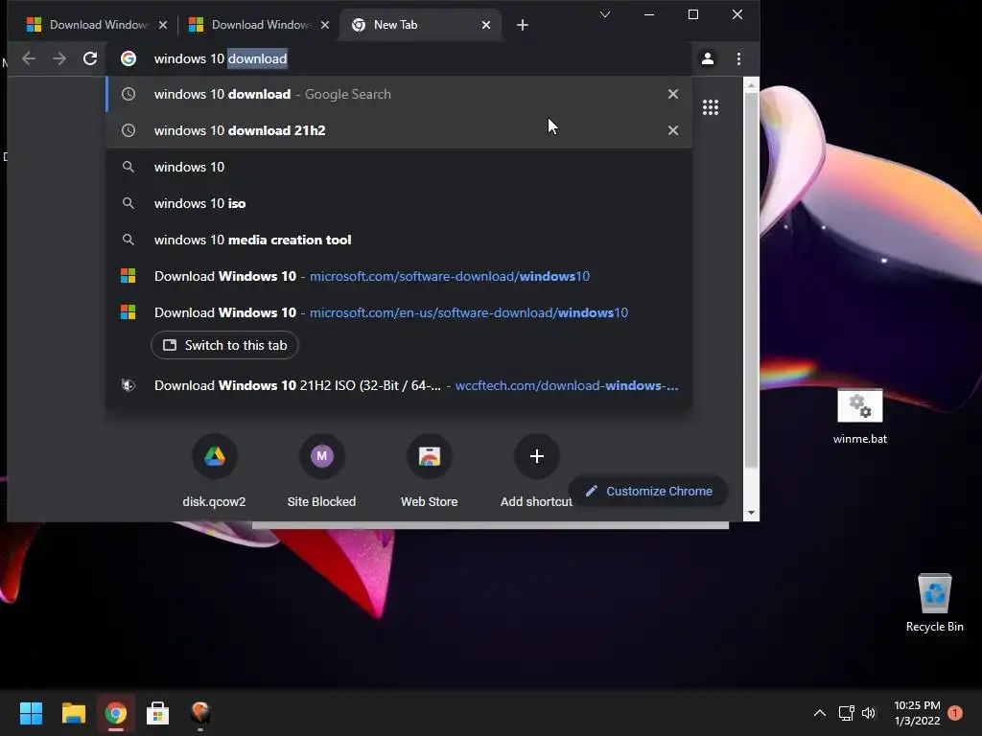
Task: Reload the page with the refresh icon
Action: point(90,58)
